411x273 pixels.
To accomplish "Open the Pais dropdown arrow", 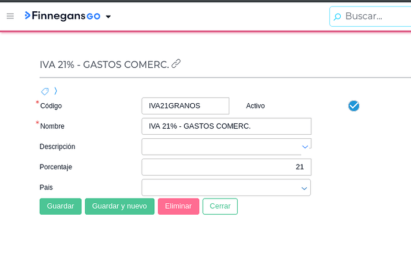I will coord(304,188).
